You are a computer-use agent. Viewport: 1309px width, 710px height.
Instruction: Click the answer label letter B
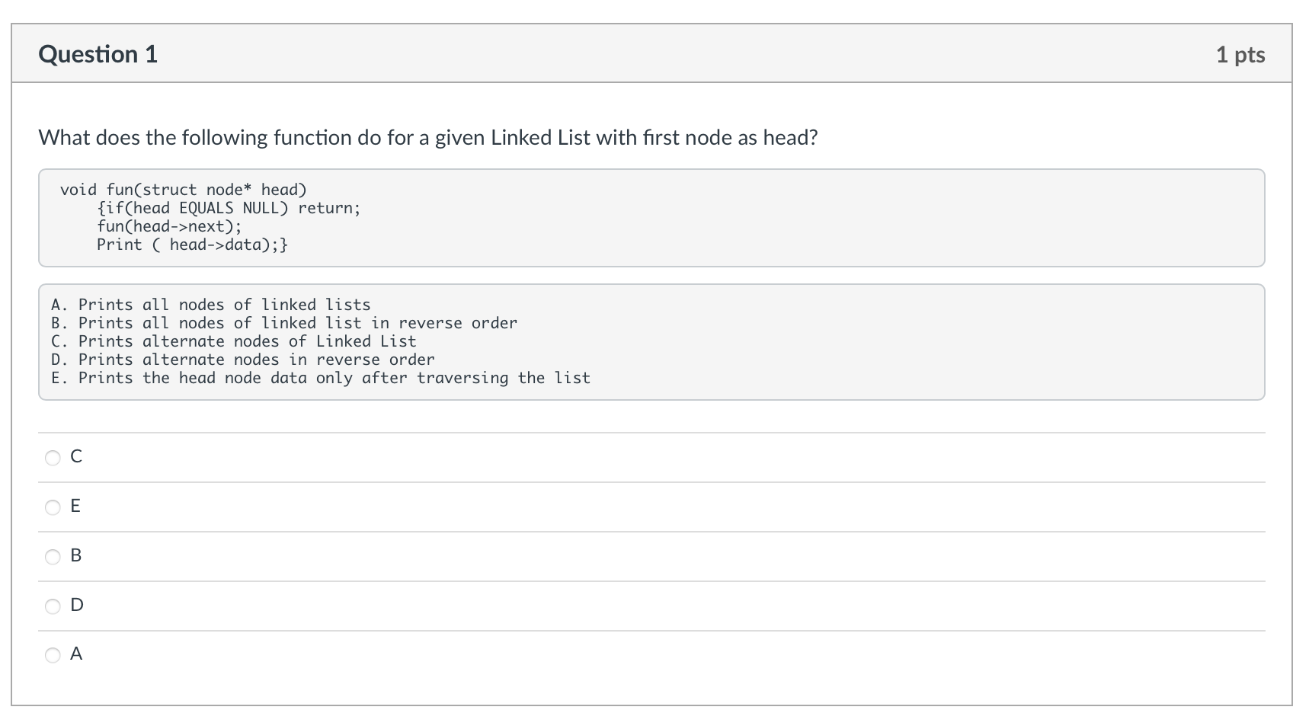[75, 555]
